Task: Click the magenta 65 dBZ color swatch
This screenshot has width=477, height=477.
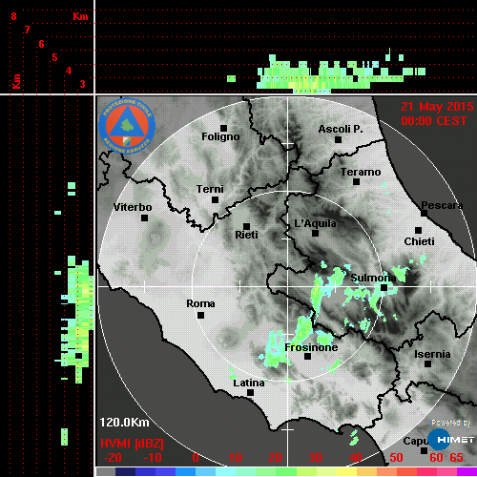Action: point(467,471)
